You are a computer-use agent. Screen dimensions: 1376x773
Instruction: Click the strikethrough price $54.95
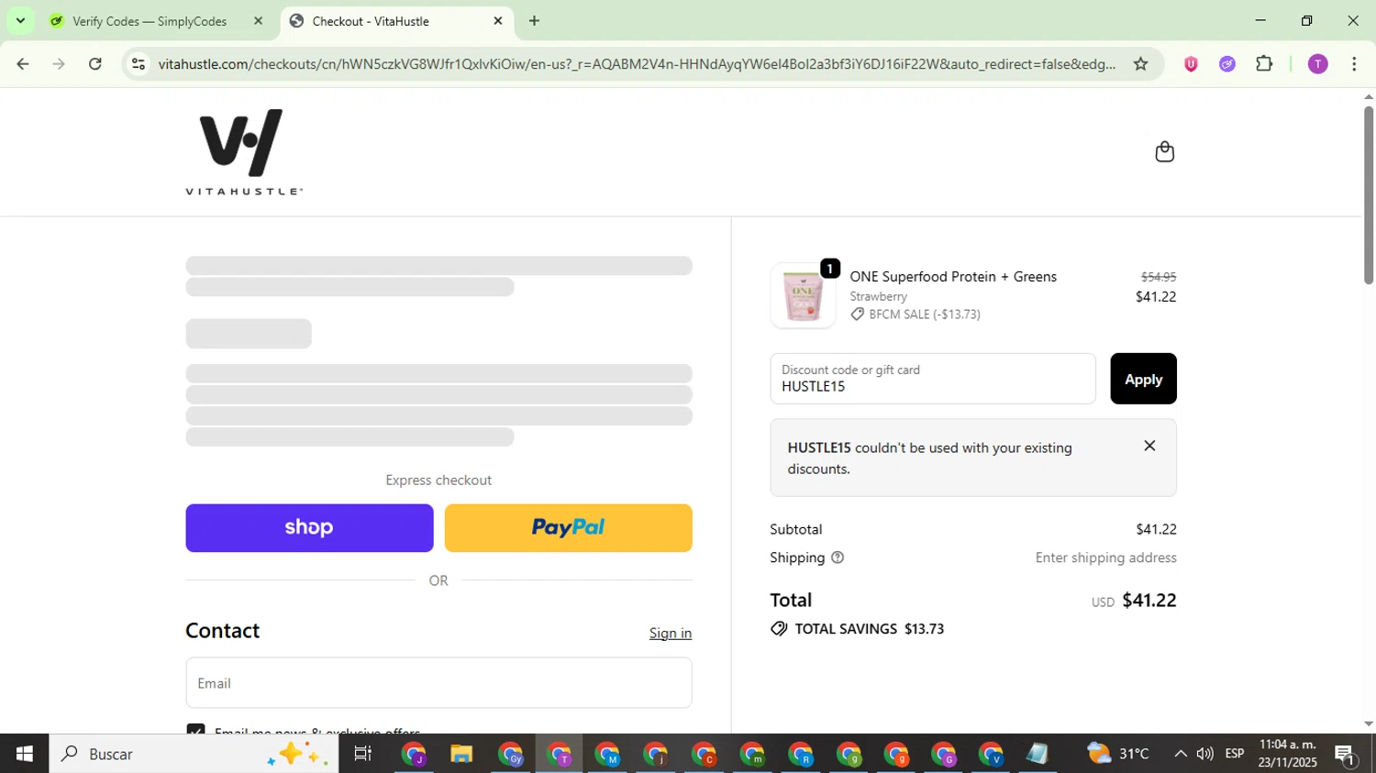(x=1158, y=277)
